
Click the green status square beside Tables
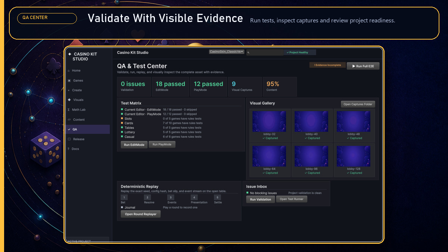click(x=122, y=128)
